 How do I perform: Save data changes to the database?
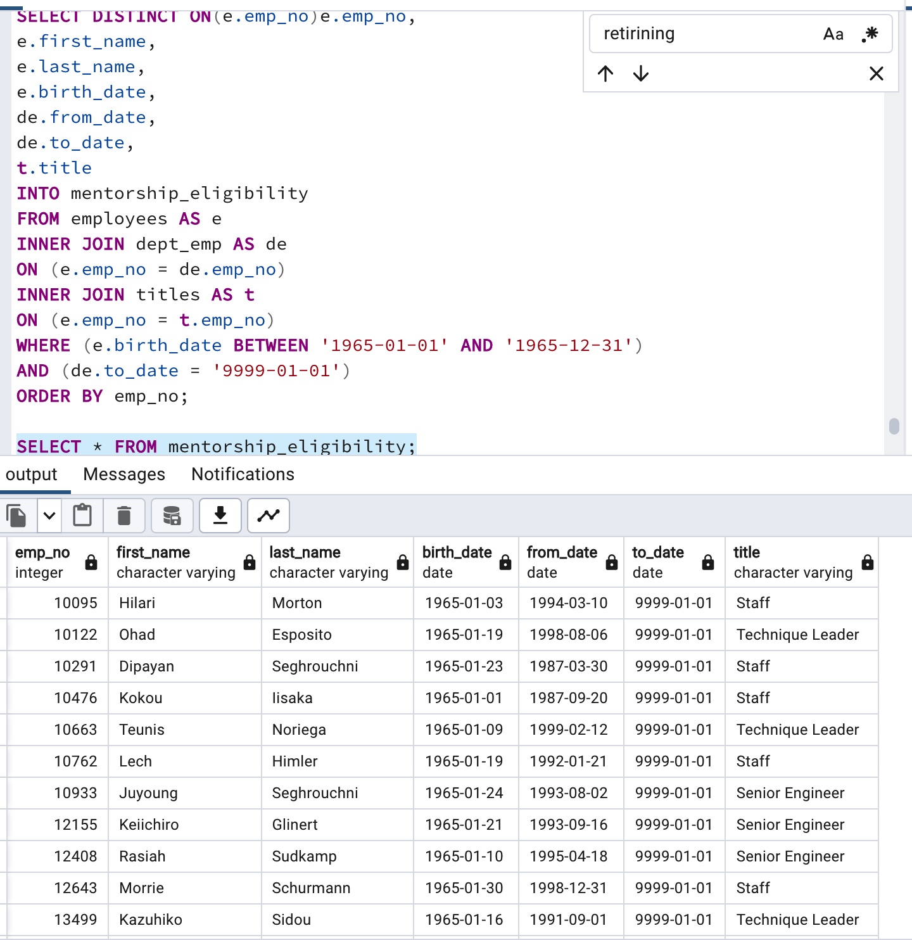(x=171, y=516)
